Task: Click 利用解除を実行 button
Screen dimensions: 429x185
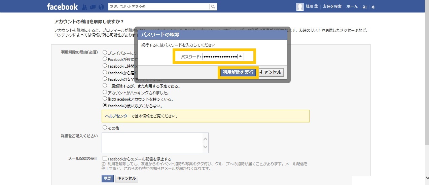Action: [238, 72]
